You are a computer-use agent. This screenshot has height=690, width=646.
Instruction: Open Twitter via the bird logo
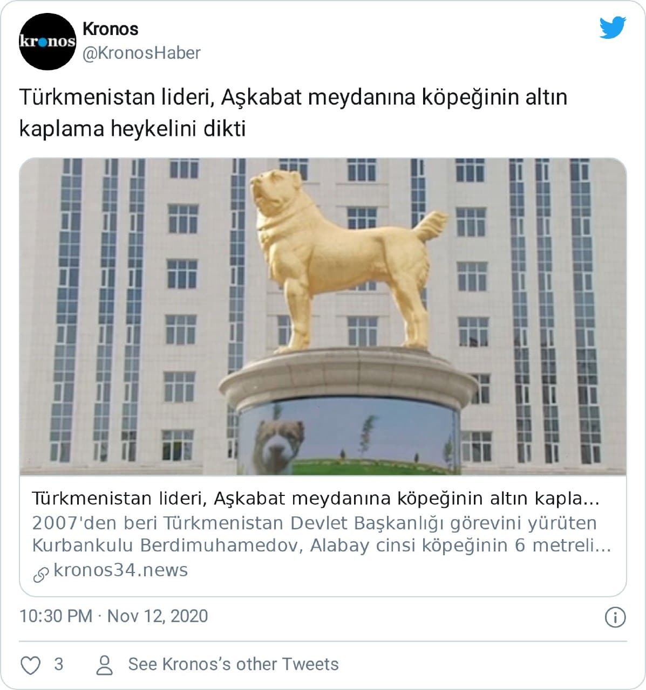tap(613, 27)
